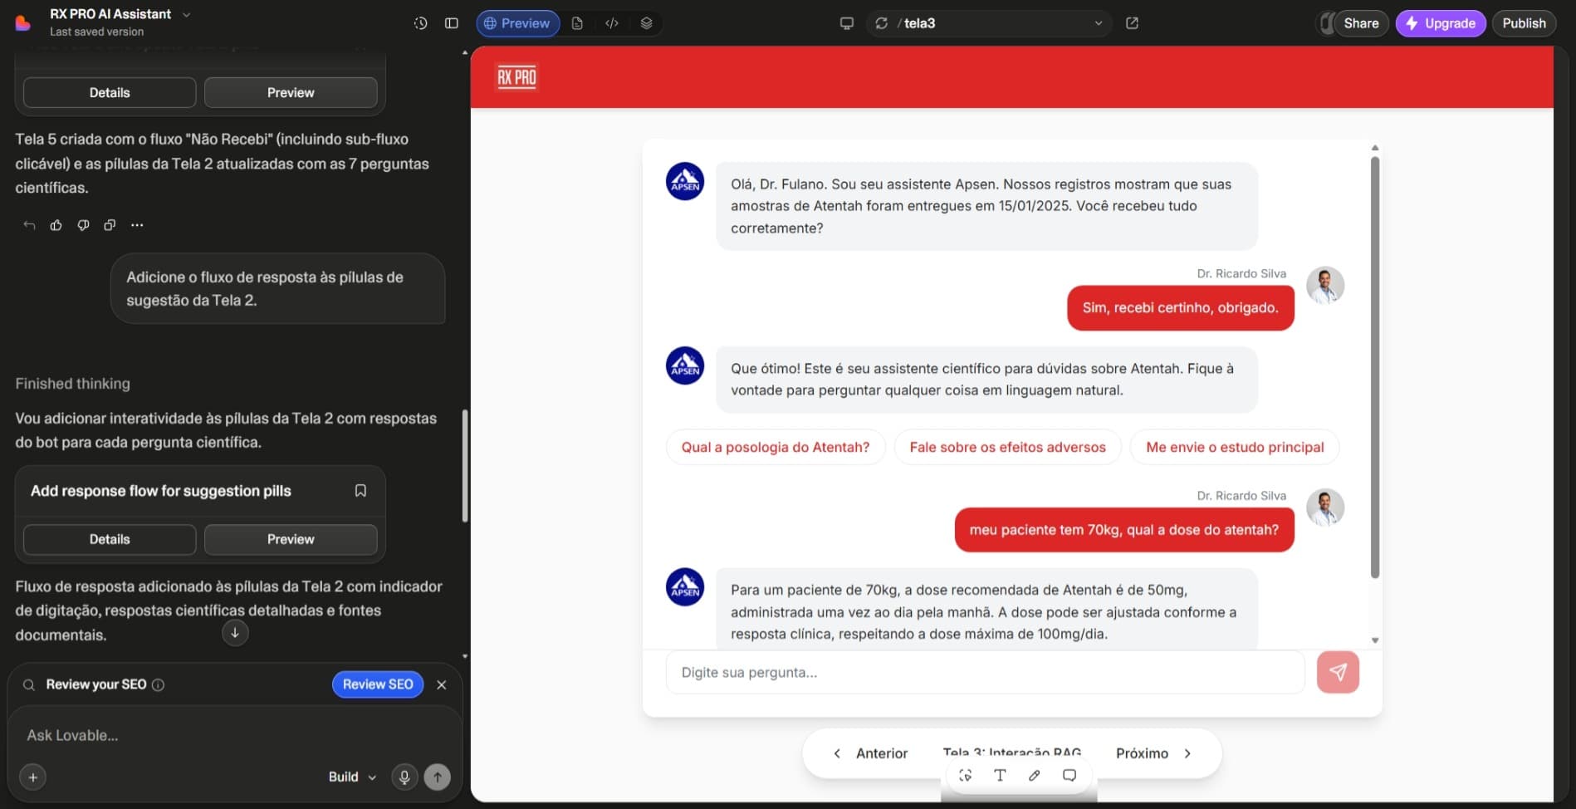Screen dimensions: 1576x809
Task: Click the Lovable chat panel scrollbar
Action: 465,466
